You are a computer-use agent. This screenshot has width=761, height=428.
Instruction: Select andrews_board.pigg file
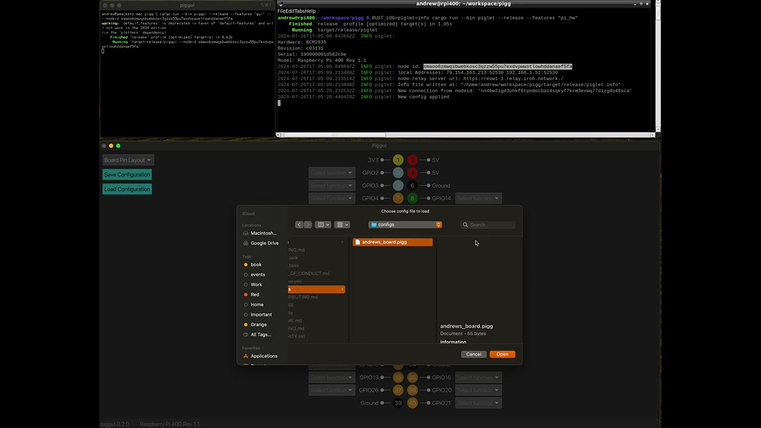(x=392, y=242)
